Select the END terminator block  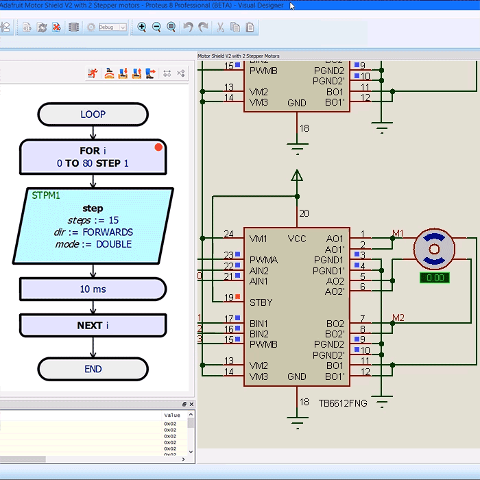pyautogui.click(x=93, y=369)
